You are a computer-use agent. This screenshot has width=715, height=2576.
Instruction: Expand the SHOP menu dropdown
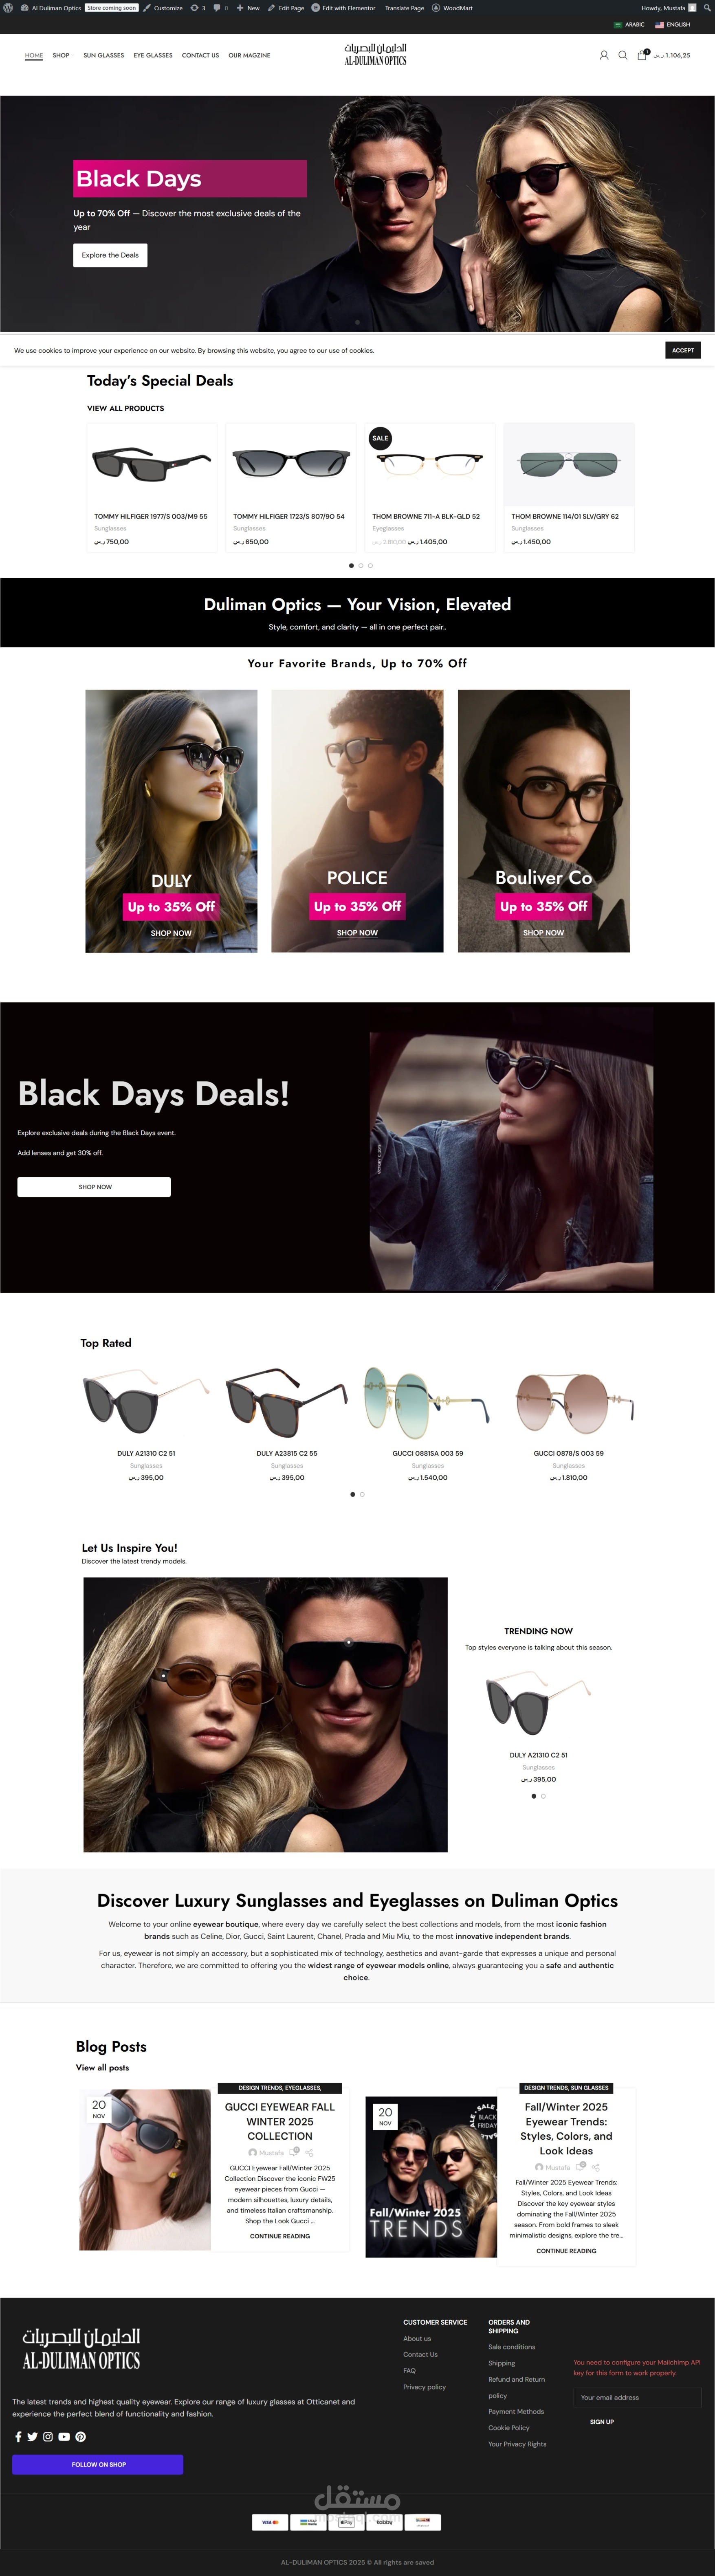coord(61,56)
